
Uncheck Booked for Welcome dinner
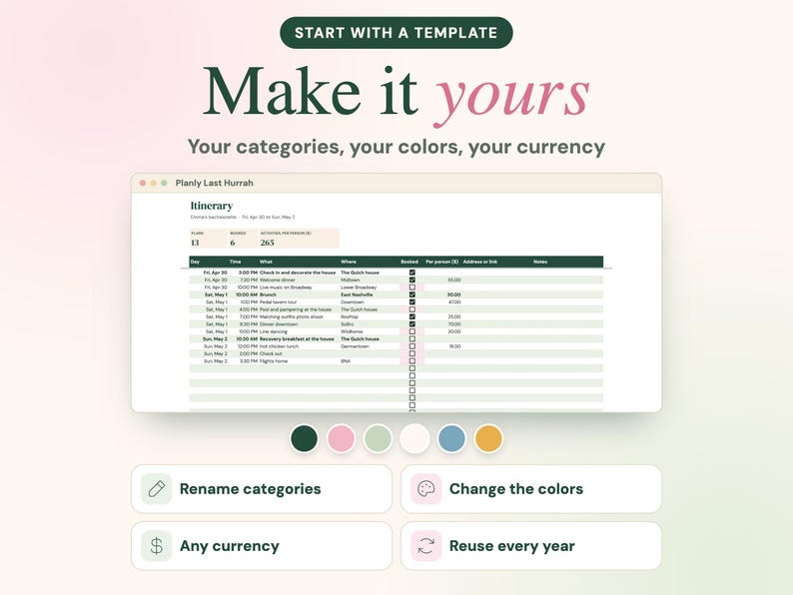click(x=412, y=280)
